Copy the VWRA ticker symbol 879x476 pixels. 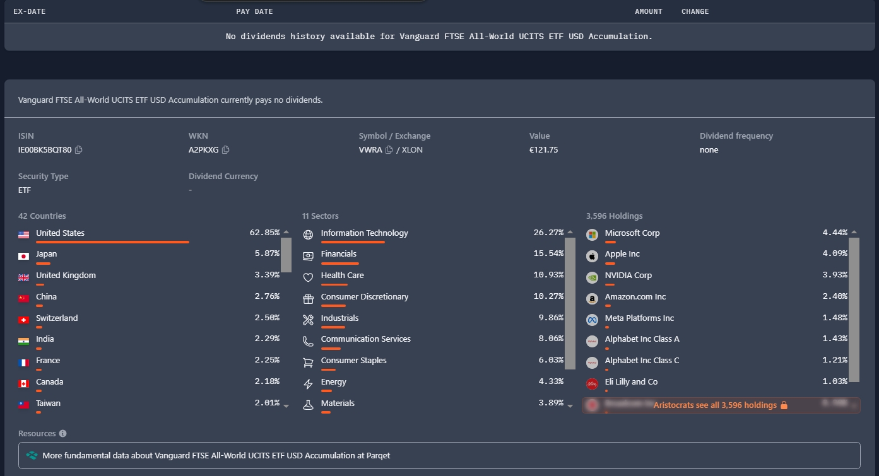389,150
